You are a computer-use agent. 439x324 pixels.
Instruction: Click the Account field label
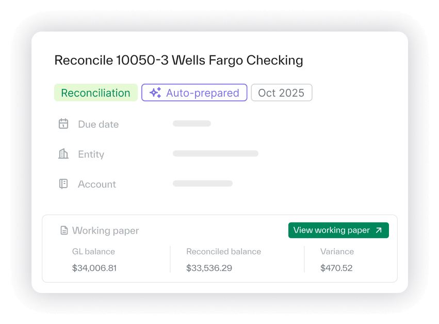[97, 184]
